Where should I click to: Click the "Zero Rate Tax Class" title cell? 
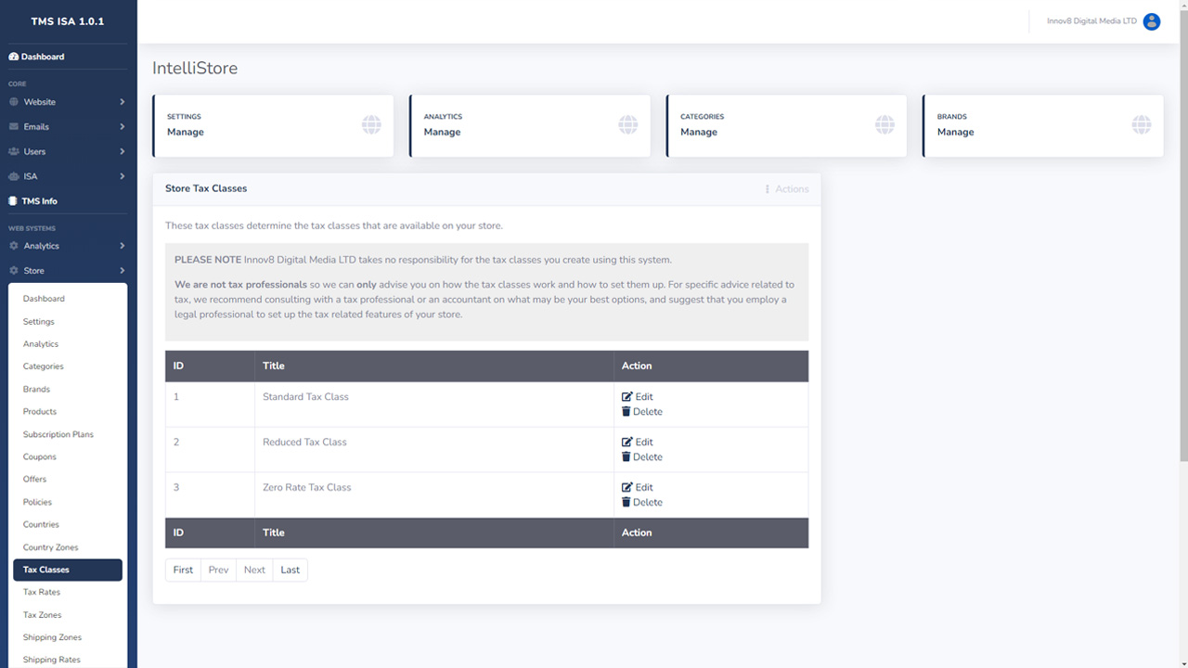point(434,495)
